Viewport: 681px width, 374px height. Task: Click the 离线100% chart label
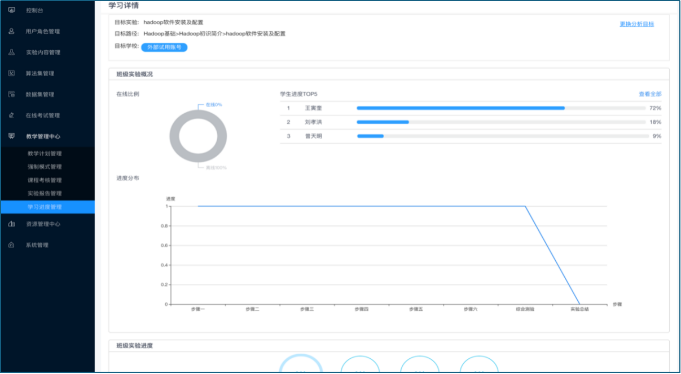point(216,168)
